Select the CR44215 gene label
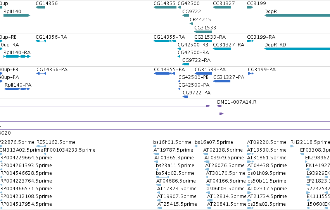The height and width of the screenshot is (210, 330). (x=200, y=19)
